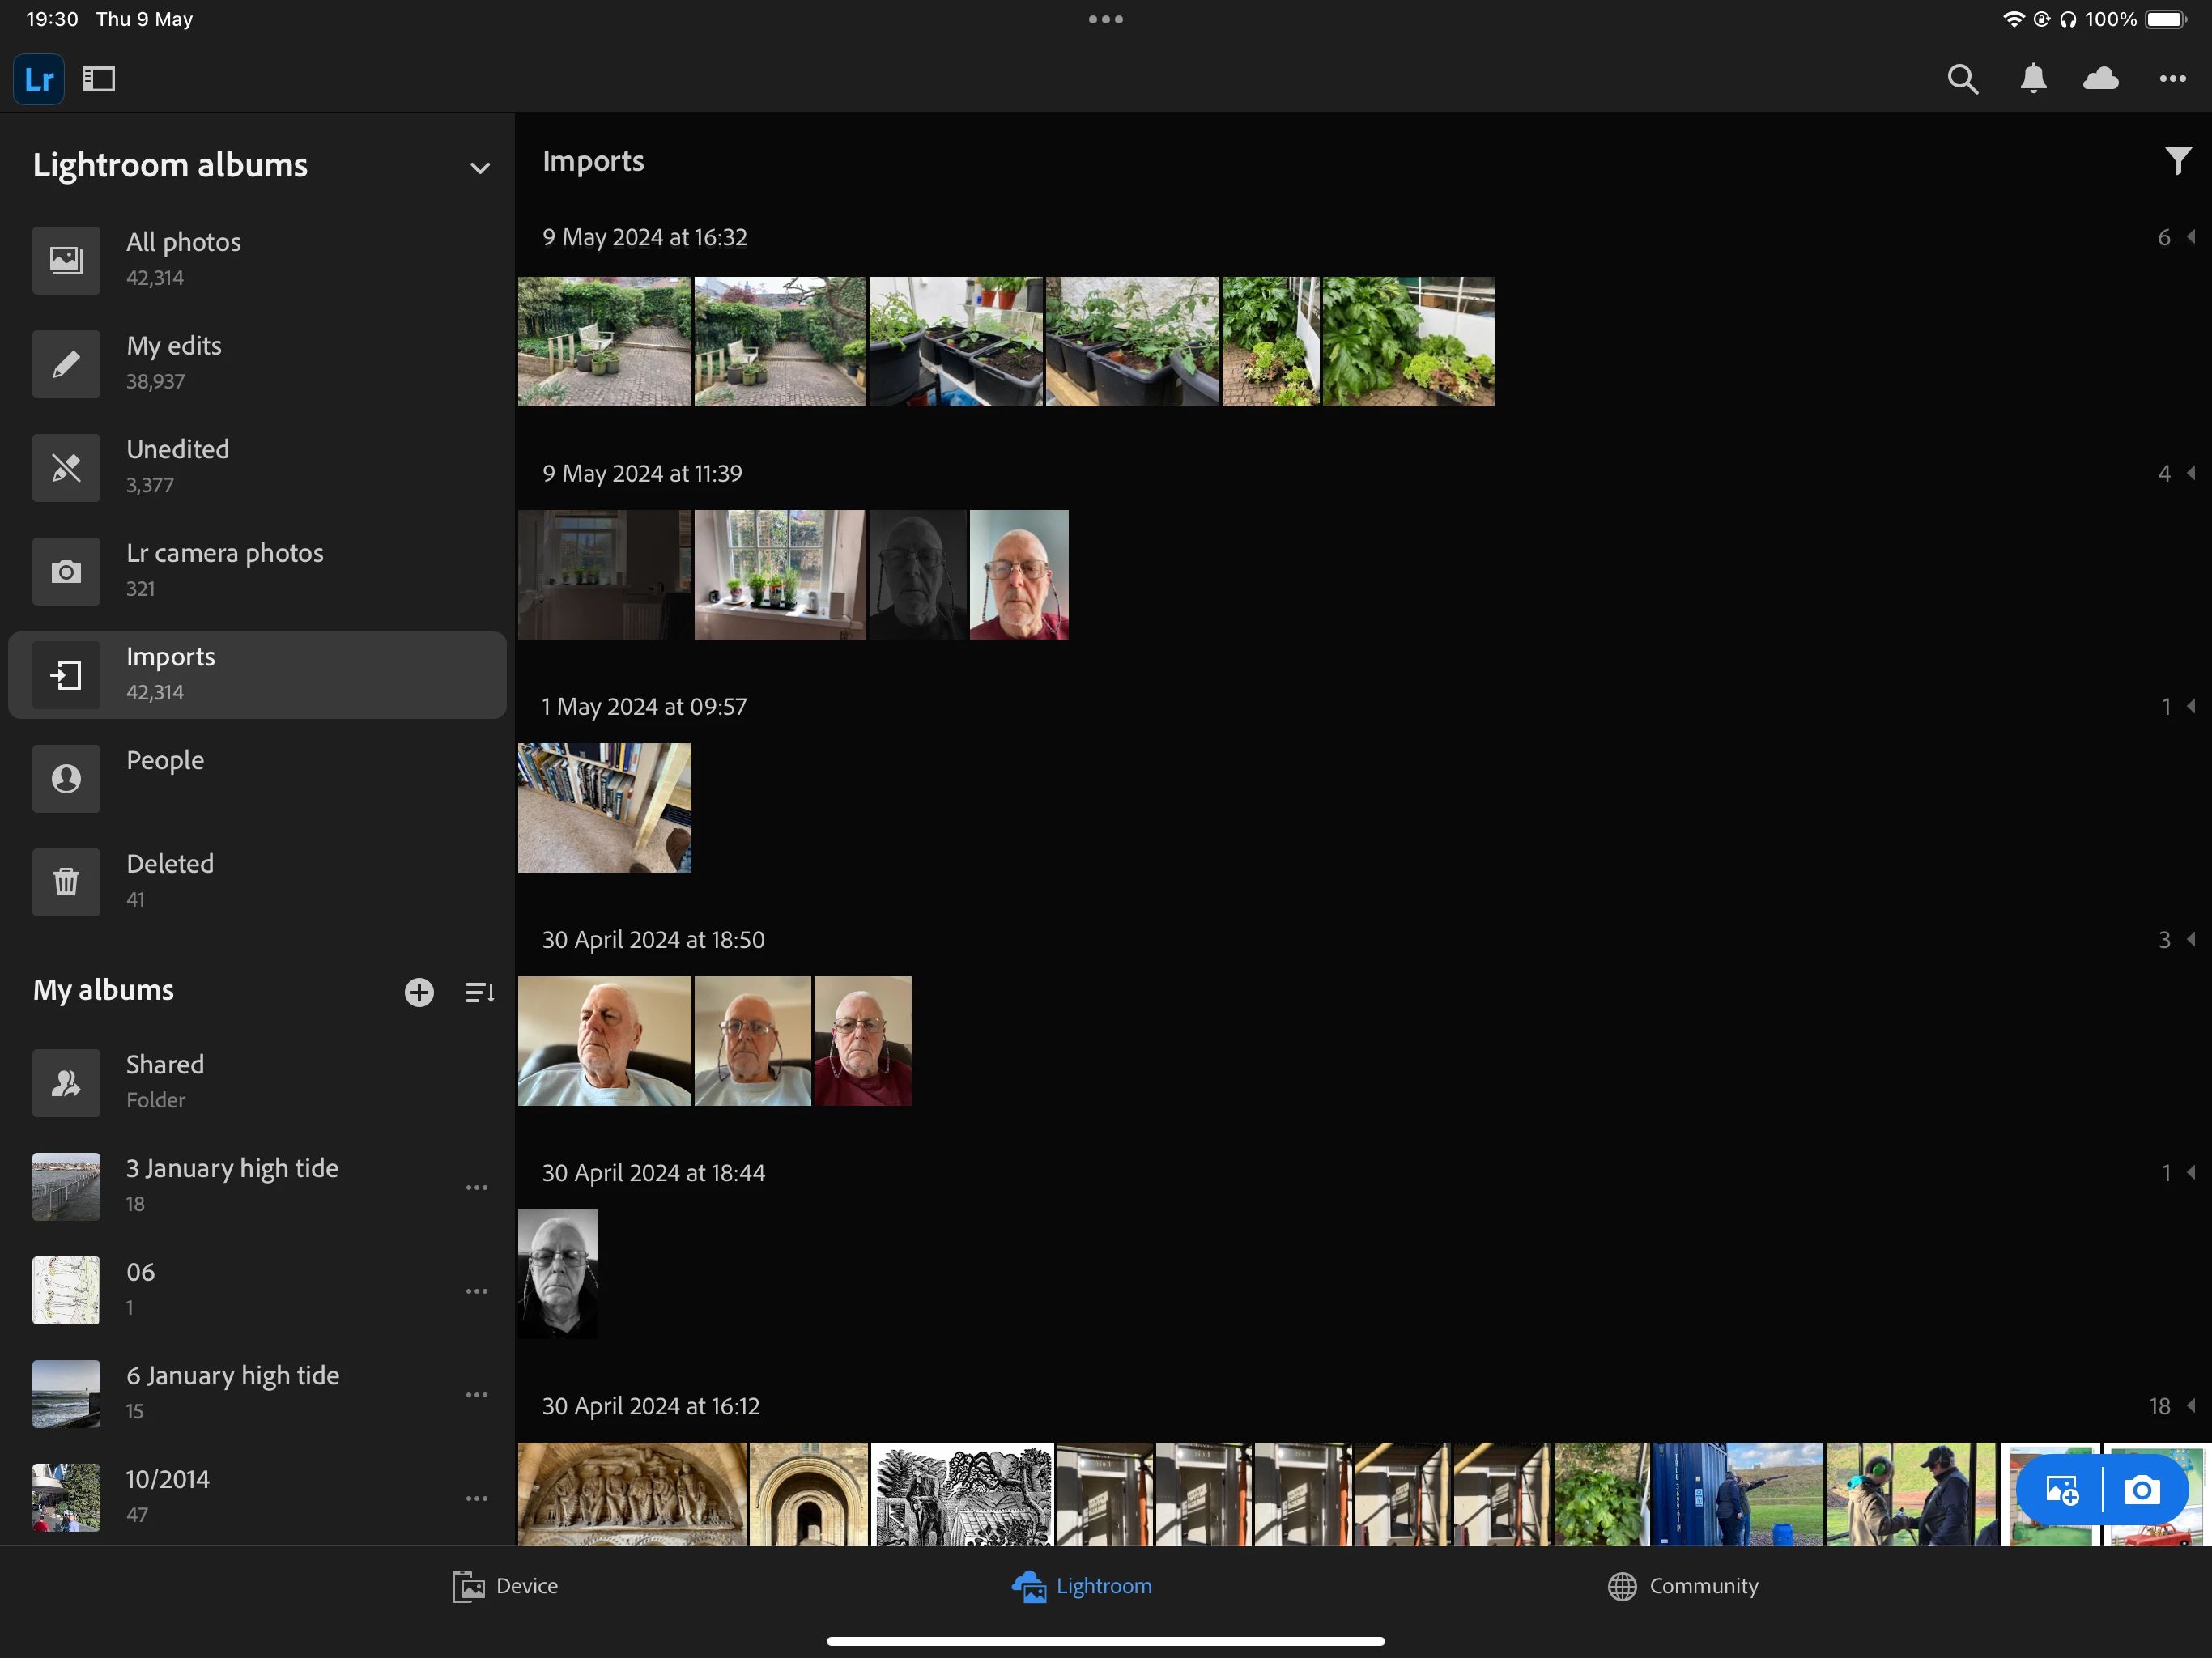The height and width of the screenshot is (1658, 2212).
Task: Open the search magnifier icon
Action: click(1962, 79)
